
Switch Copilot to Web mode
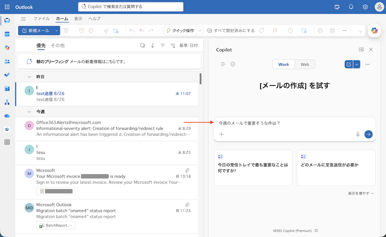(x=305, y=64)
